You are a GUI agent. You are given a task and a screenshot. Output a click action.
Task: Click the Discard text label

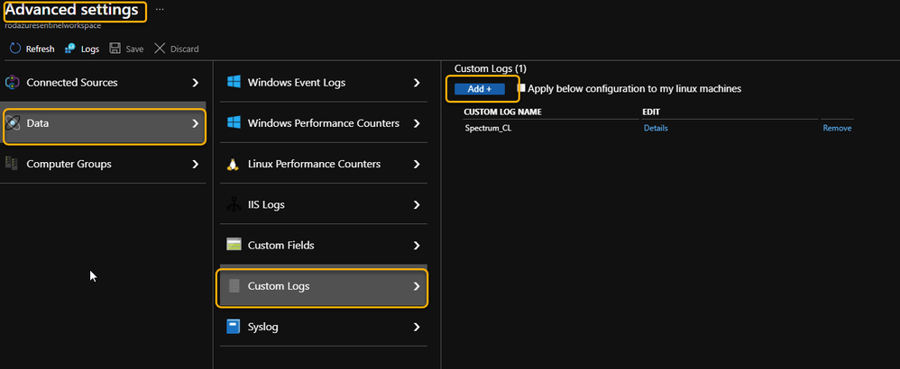pos(184,49)
